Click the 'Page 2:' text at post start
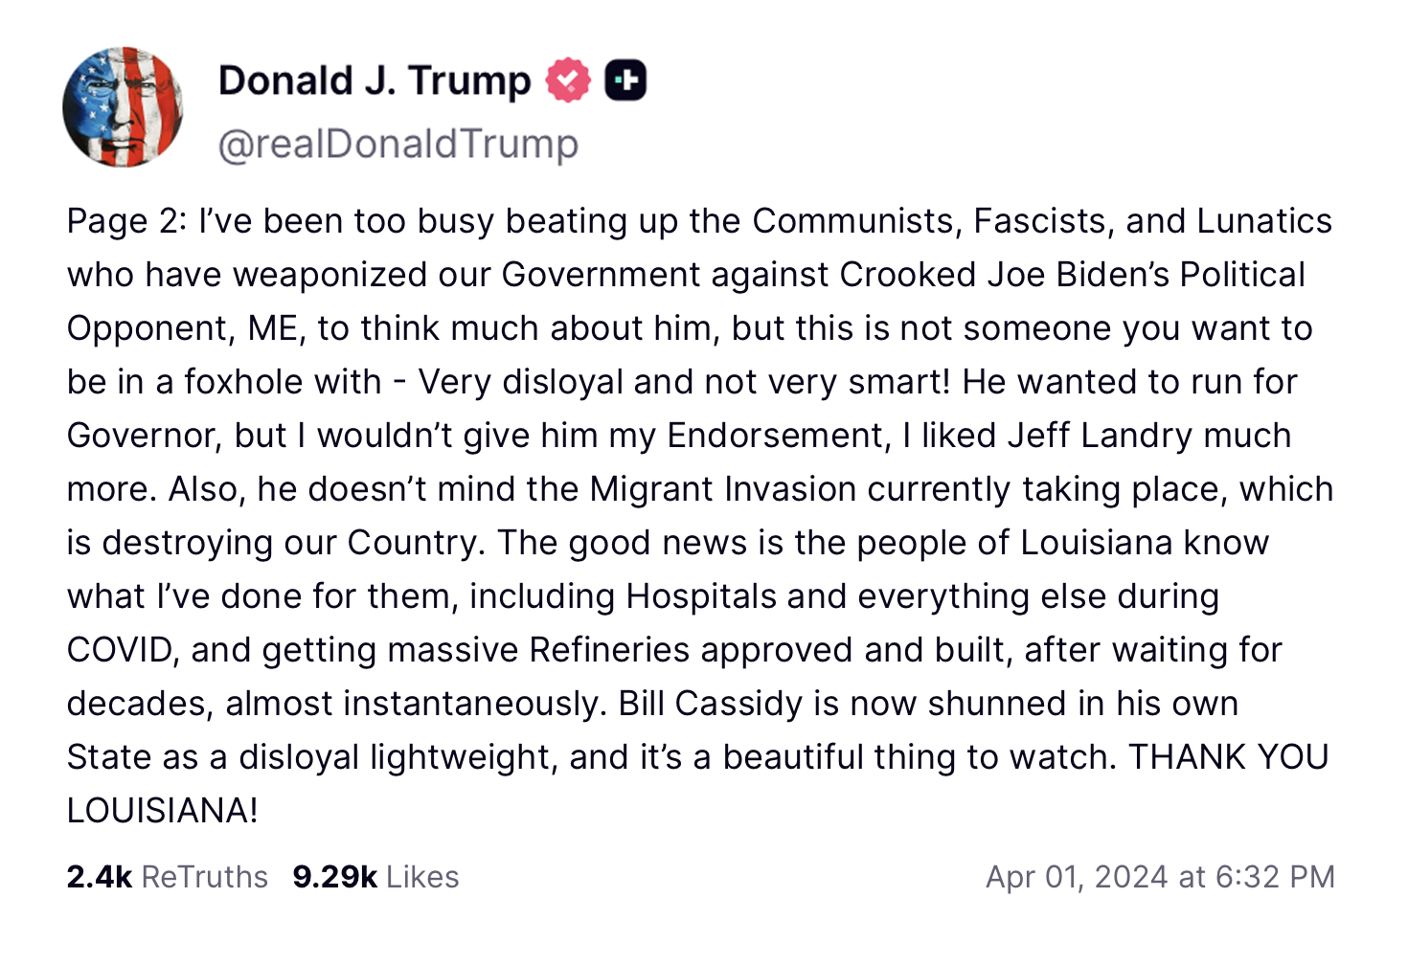 click(x=126, y=222)
